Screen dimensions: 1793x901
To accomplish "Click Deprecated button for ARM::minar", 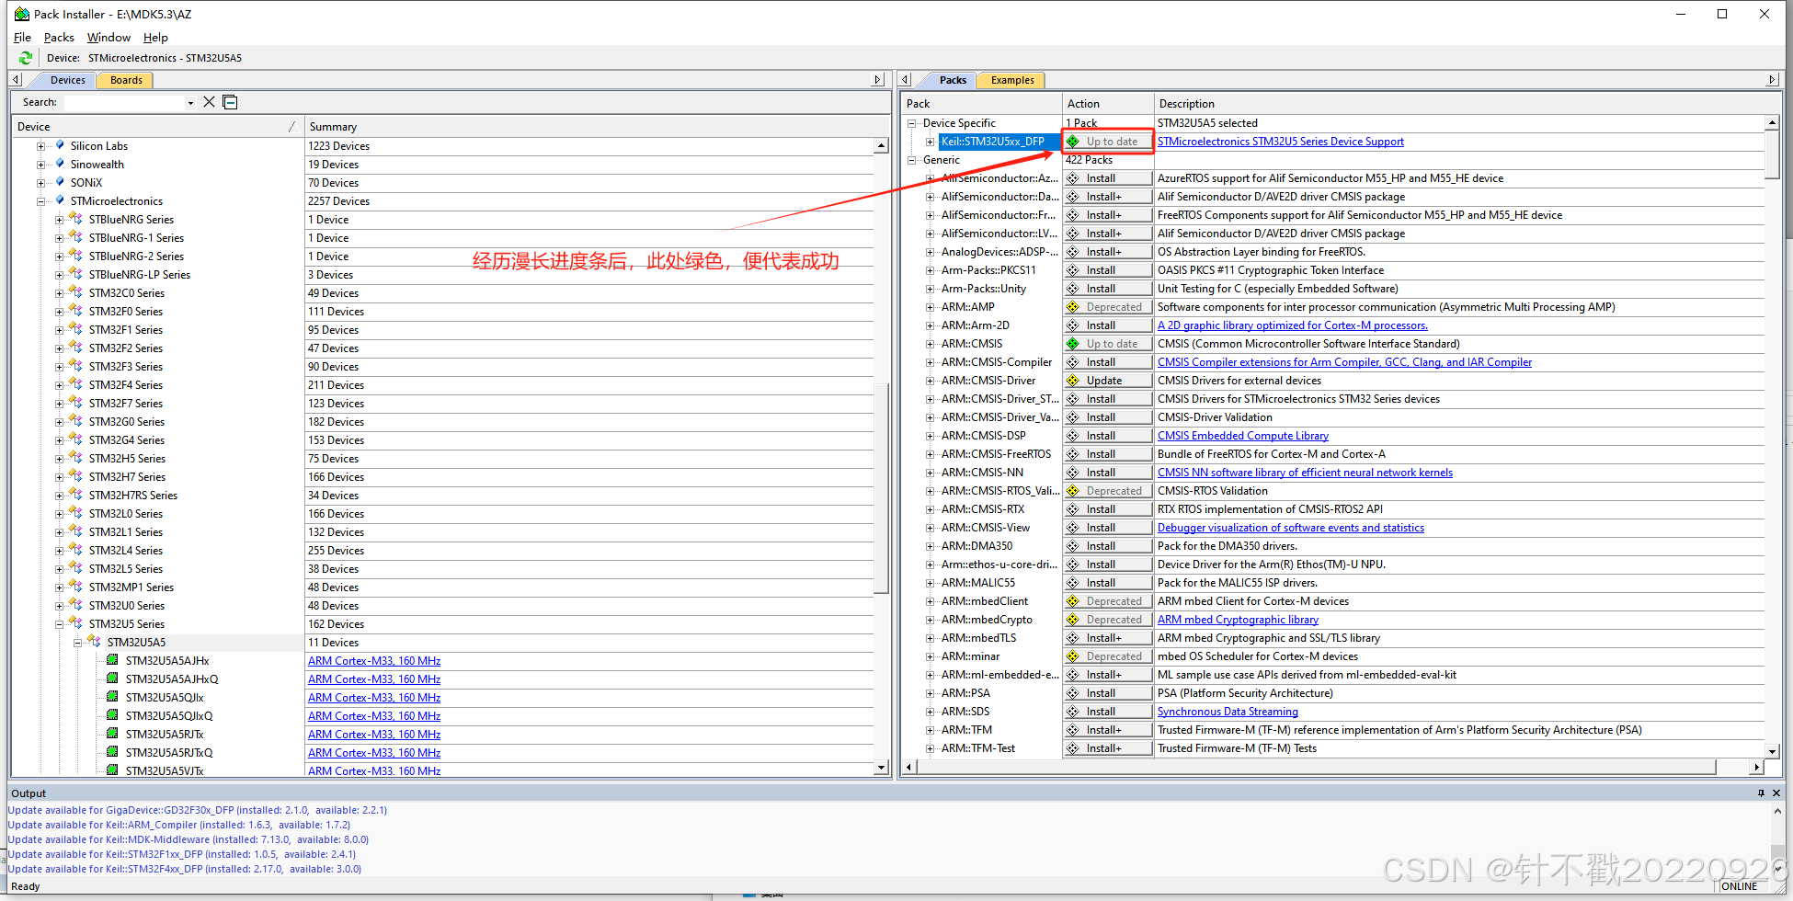I will tap(1108, 656).
